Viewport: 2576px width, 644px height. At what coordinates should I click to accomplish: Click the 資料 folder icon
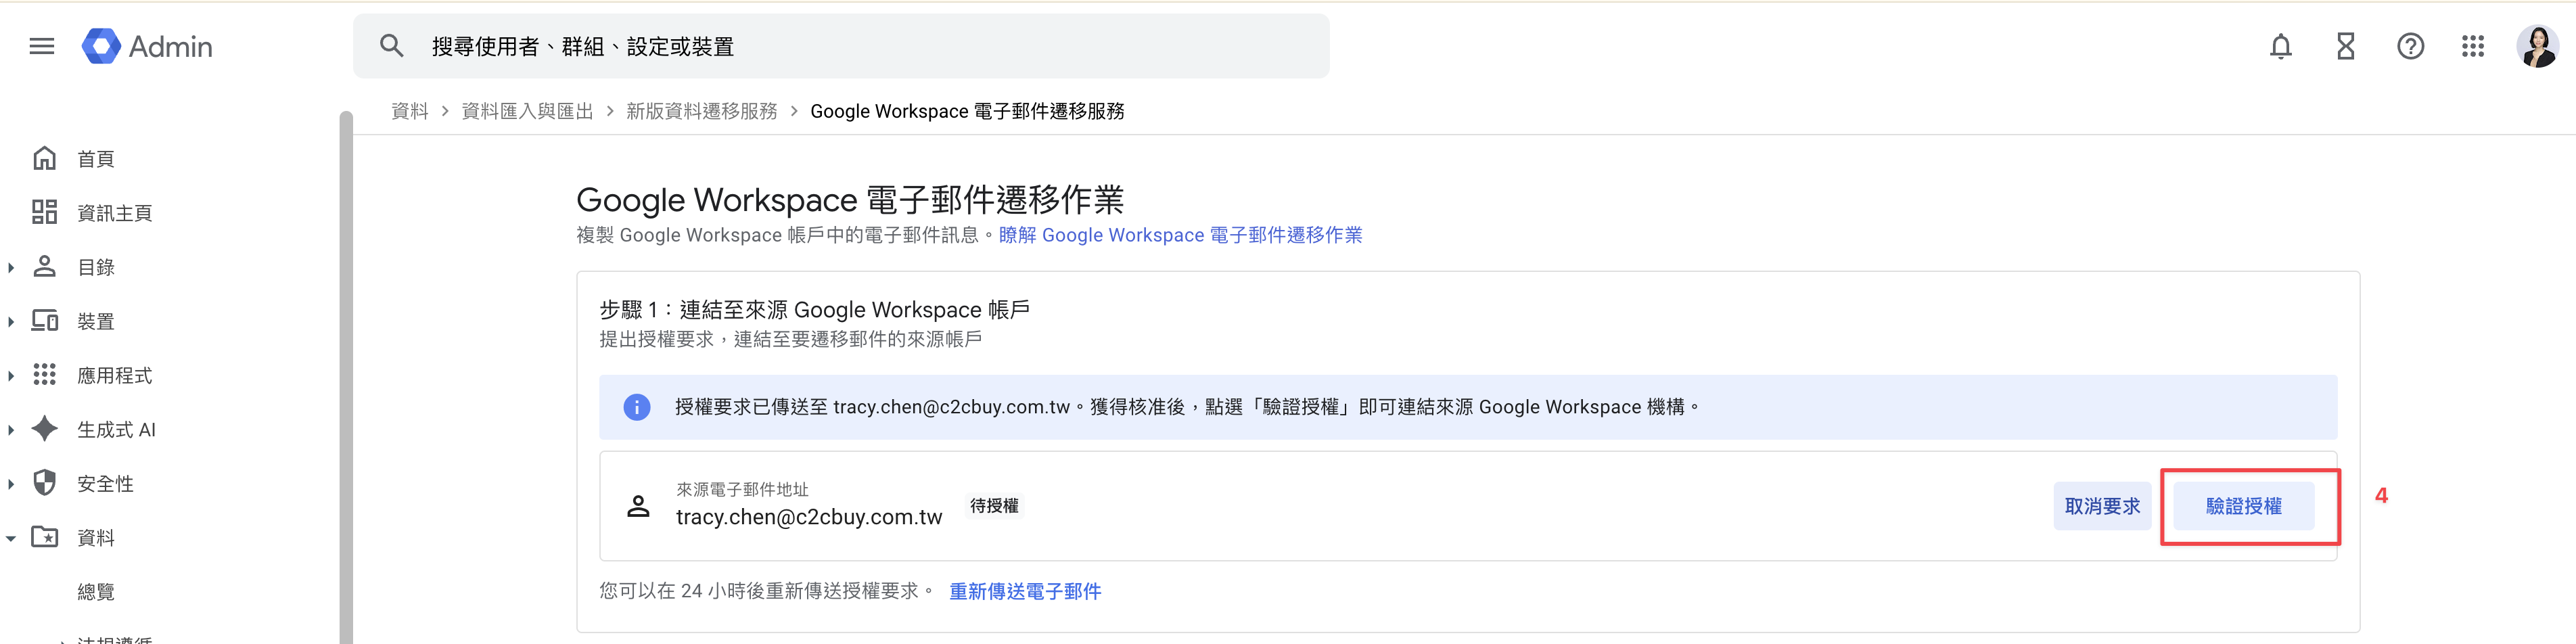click(45, 536)
